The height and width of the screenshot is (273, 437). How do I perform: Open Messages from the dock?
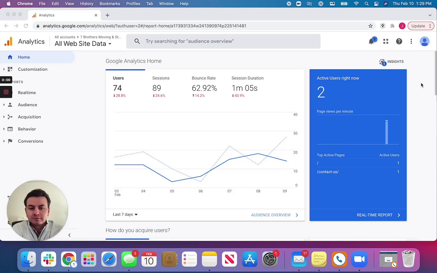click(x=129, y=260)
